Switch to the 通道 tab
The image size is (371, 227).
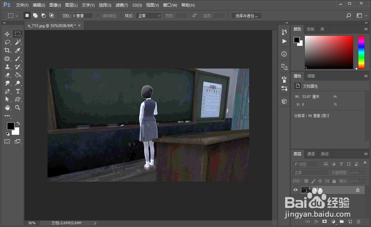point(311,154)
